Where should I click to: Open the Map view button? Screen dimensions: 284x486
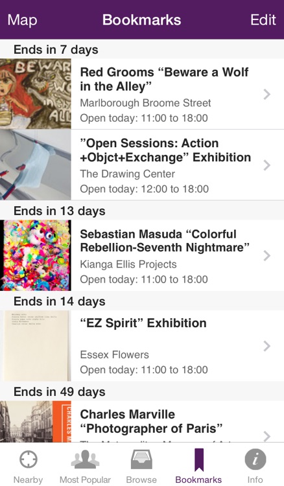point(22,20)
